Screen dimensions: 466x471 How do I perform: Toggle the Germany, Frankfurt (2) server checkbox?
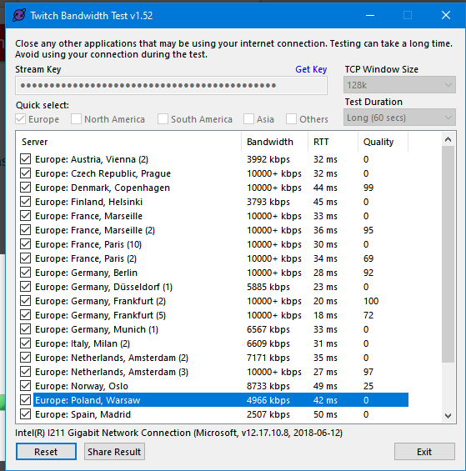coord(26,301)
